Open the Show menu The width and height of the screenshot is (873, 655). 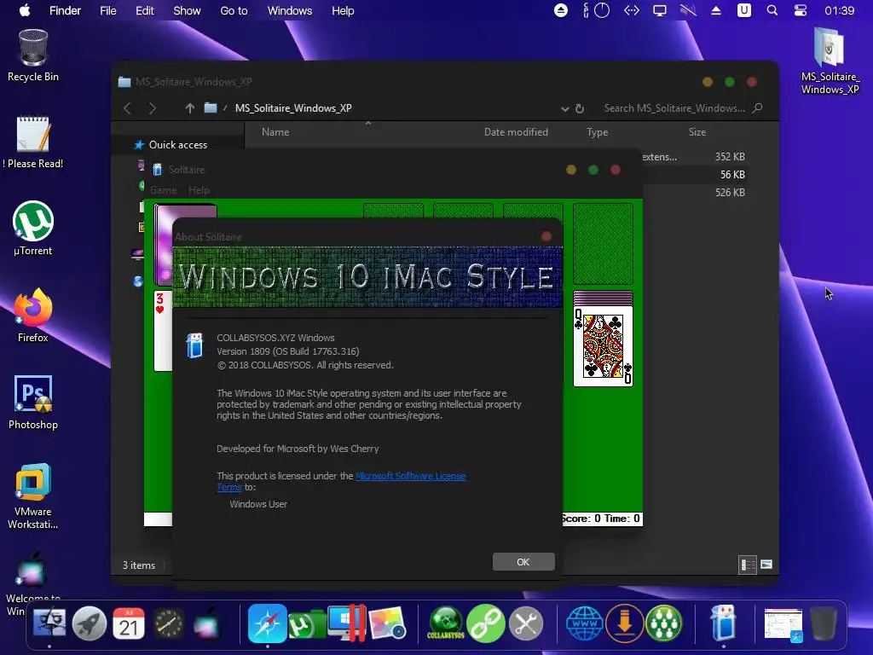[187, 10]
